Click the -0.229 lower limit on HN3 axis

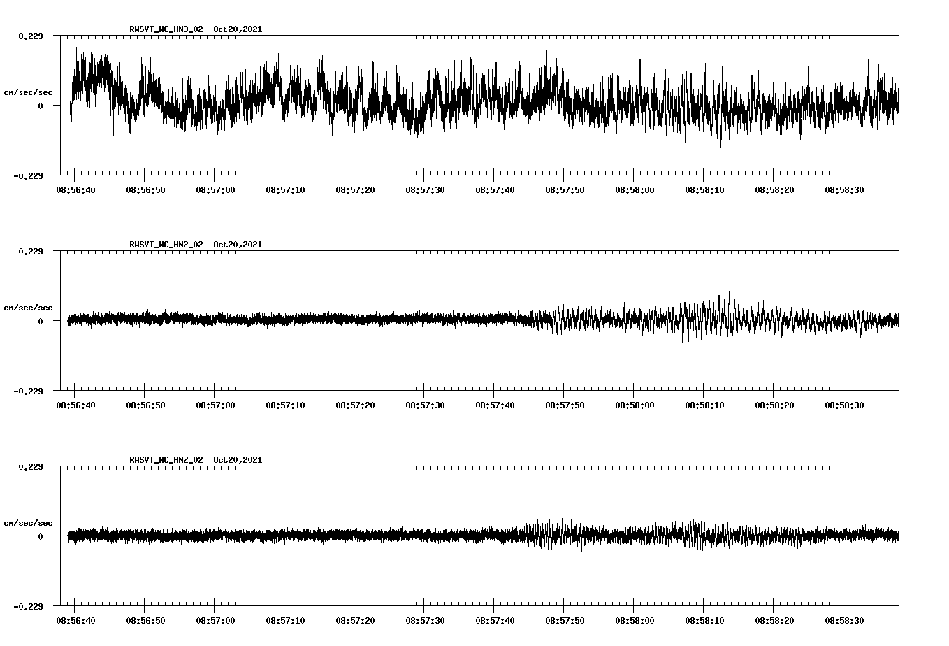click(28, 176)
